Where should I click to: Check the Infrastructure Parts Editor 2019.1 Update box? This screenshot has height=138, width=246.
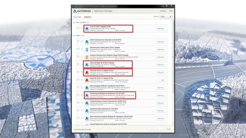coord(78,49)
